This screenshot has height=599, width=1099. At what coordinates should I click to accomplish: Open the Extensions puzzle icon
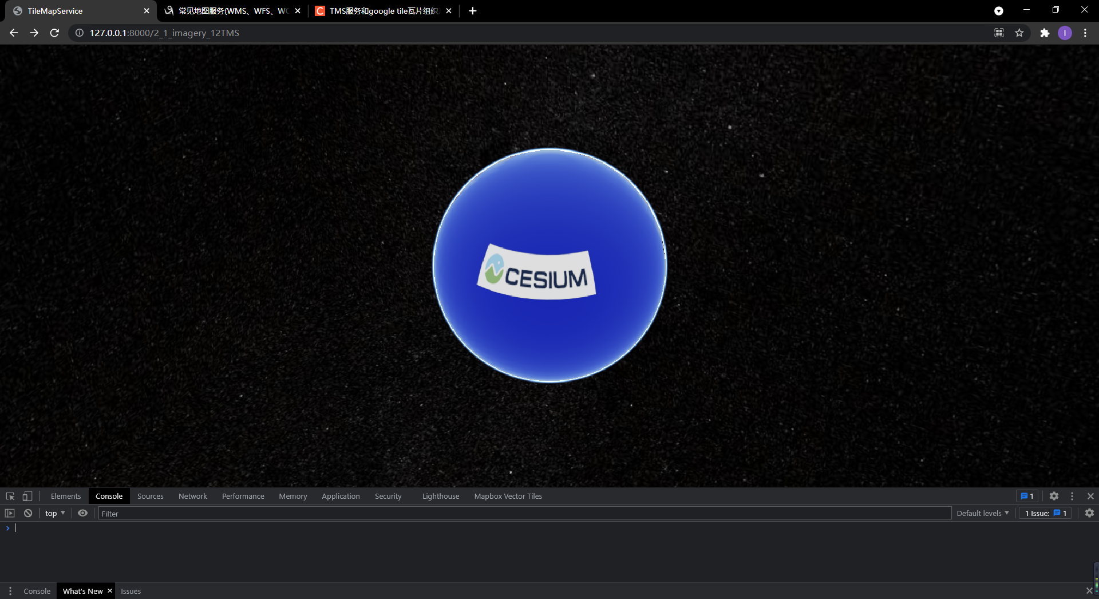[x=1045, y=33]
